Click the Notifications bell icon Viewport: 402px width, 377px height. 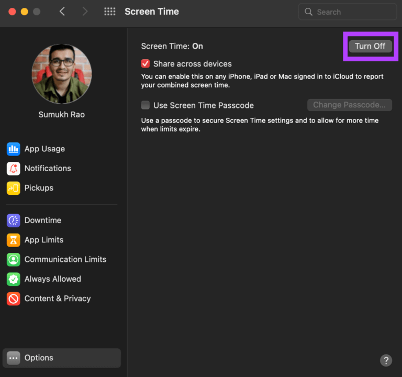tap(13, 169)
